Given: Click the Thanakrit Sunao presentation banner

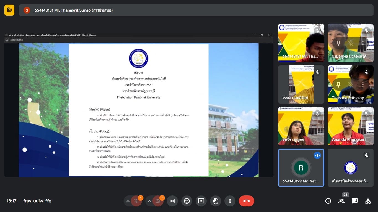Looking at the screenshot, I should point(73,10).
